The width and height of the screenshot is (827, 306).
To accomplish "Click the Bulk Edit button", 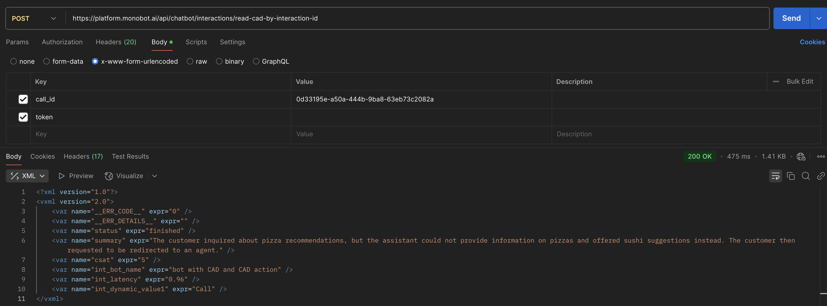I will pos(800,81).
